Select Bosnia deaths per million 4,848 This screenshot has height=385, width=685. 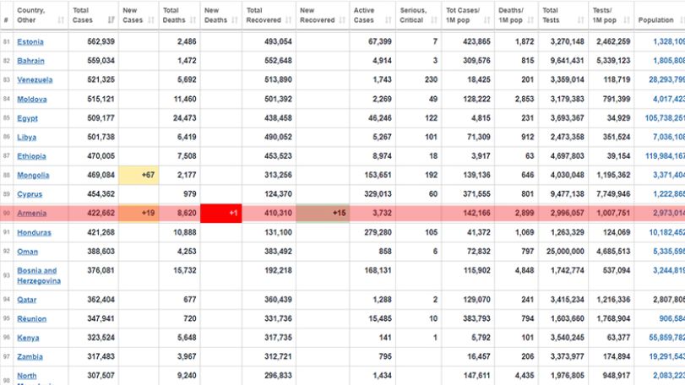pyautogui.click(x=525, y=271)
